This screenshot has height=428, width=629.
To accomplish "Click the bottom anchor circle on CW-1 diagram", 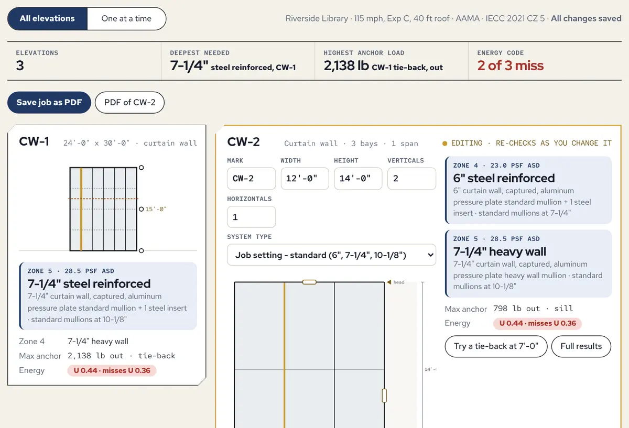I will (141, 250).
